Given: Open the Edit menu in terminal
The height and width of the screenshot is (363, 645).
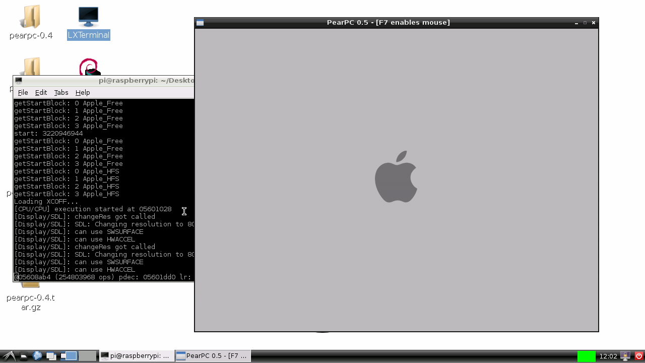Looking at the screenshot, I should click(x=41, y=92).
